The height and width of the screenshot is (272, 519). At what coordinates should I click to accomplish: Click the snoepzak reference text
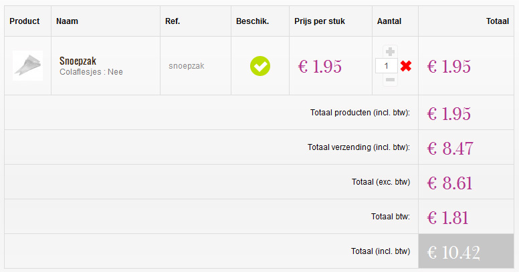[x=187, y=66]
